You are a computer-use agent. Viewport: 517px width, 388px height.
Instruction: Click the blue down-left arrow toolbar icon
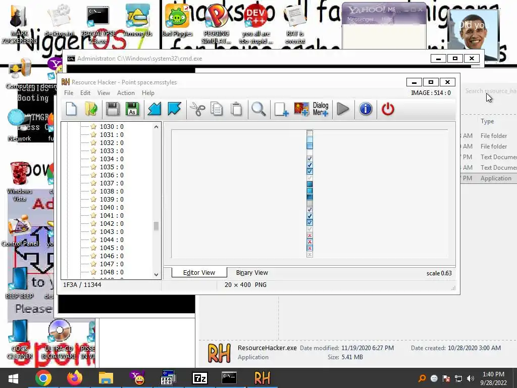(154, 109)
